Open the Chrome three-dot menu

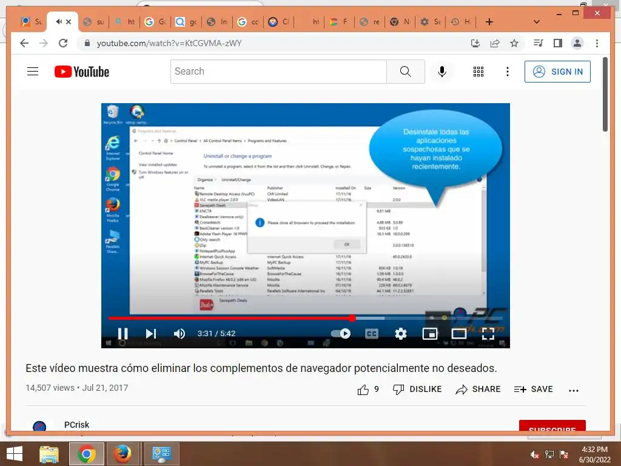[x=597, y=43]
